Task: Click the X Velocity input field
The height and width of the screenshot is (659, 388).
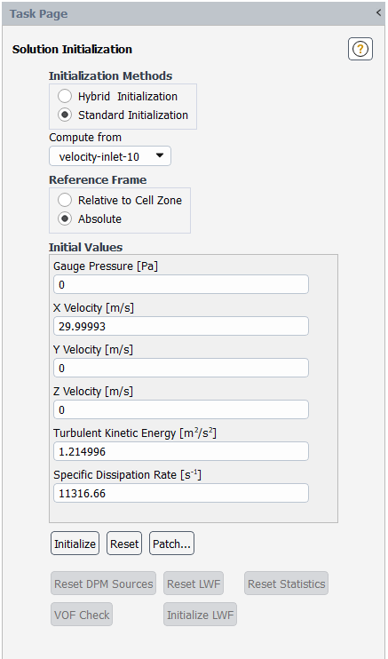Action: tap(181, 326)
